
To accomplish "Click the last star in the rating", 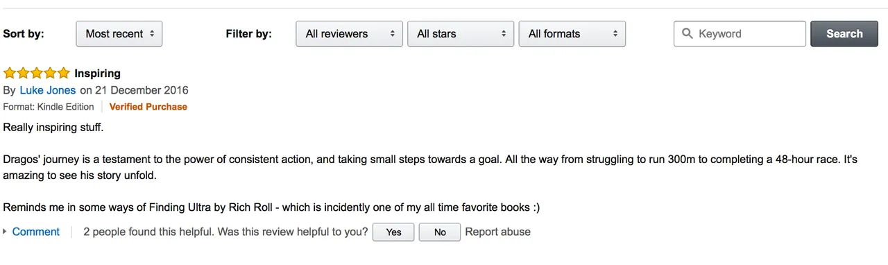I will (x=64, y=73).
